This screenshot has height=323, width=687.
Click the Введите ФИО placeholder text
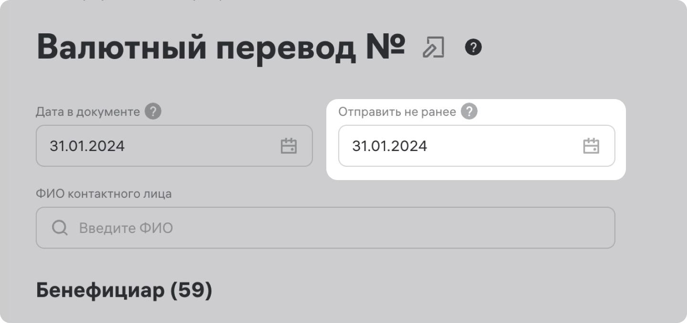coord(126,228)
